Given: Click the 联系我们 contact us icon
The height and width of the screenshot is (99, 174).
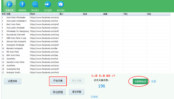Looking at the screenshot, I should coord(35,6).
